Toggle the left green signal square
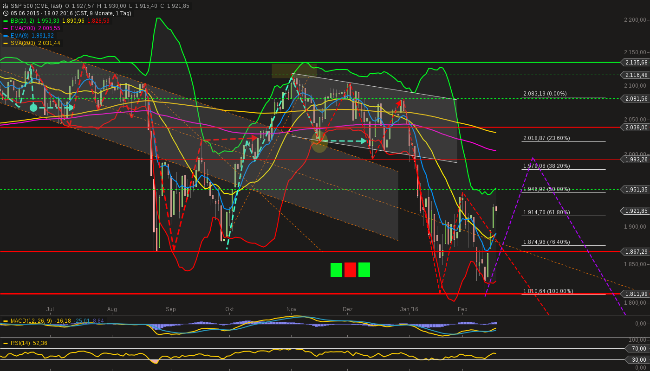The width and height of the screenshot is (650, 371). [x=336, y=270]
